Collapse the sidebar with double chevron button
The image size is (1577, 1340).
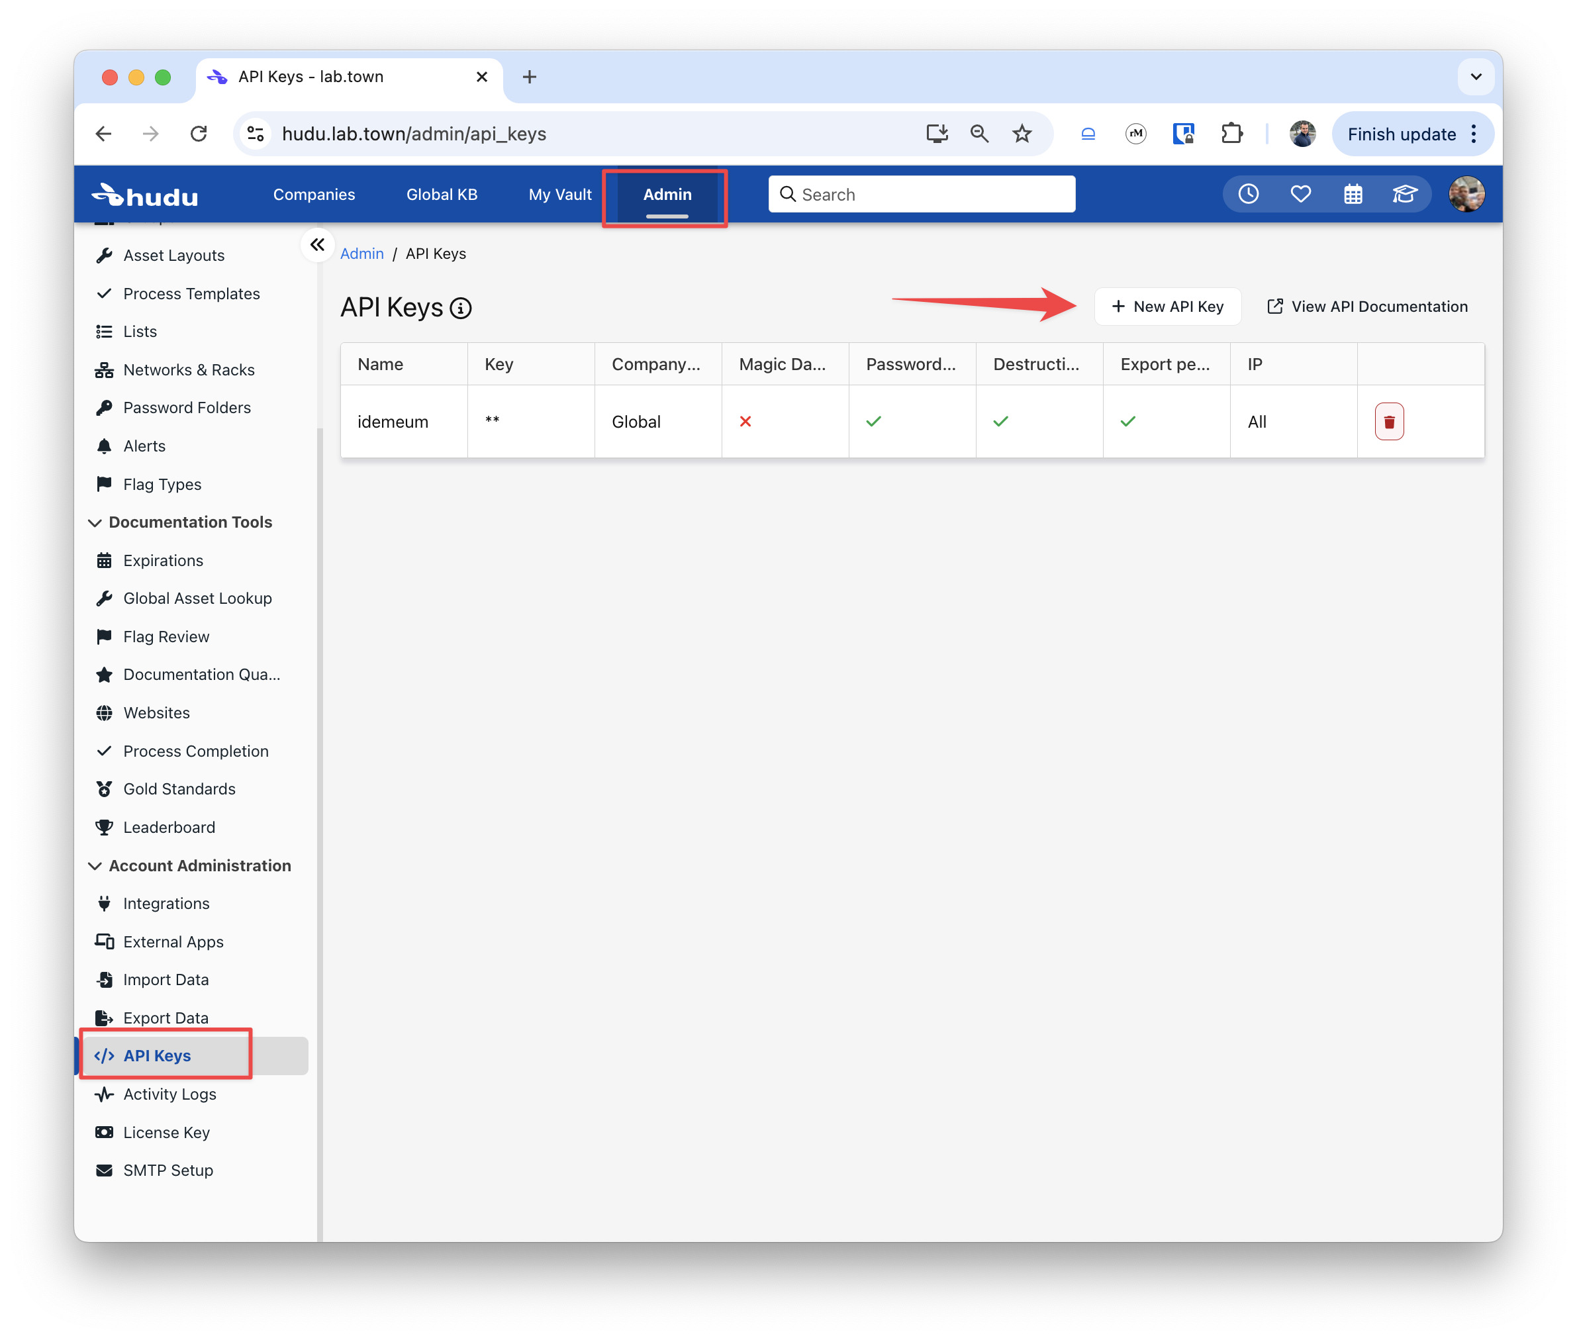coord(318,244)
